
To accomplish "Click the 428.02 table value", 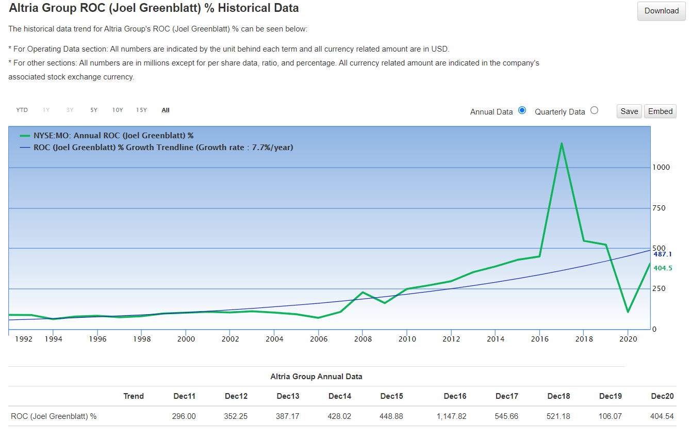I will click(x=339, y=416).
